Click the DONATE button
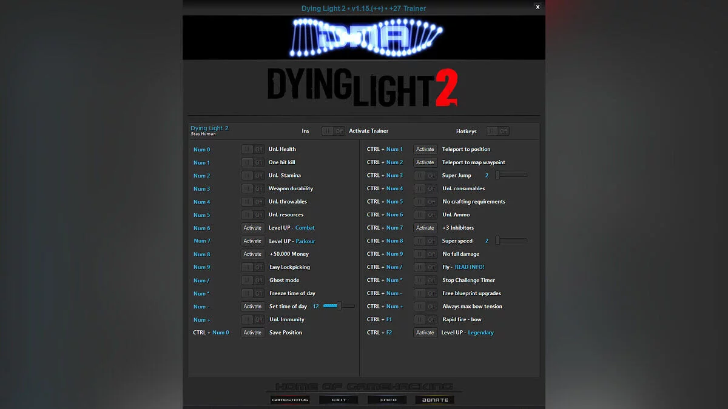728x409 pixels. [x=434, y=399]
